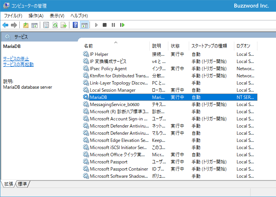Select Microsoft Office クイック実... service

(118, 155)
